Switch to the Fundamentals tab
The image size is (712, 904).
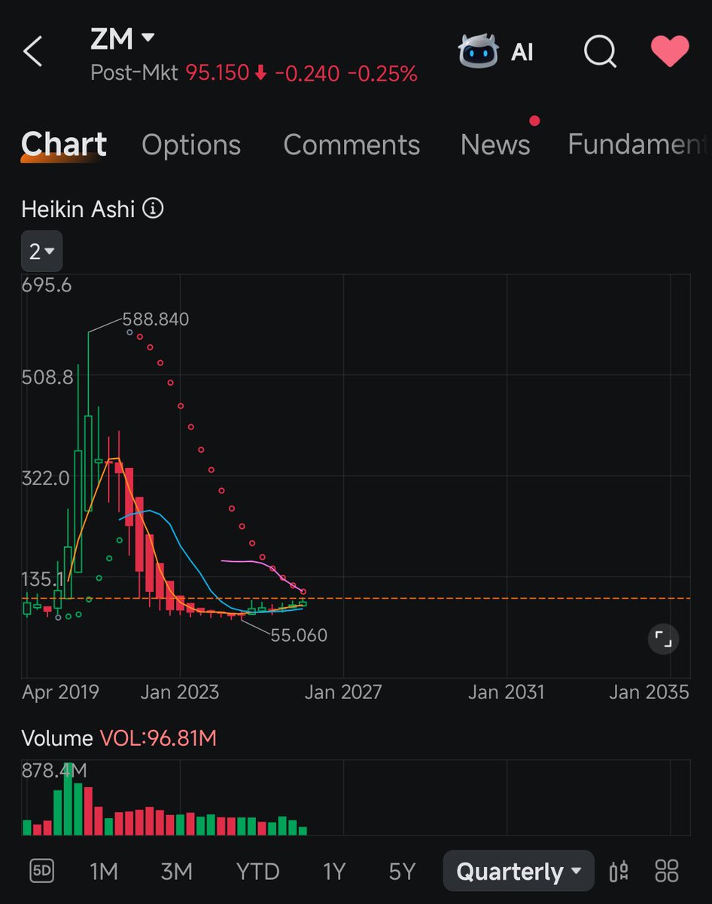tap(637, 145)
